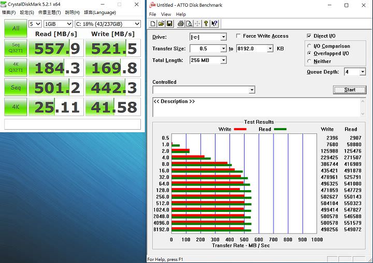Open the Queue Depth dropdown

click(x=362, y=72)
